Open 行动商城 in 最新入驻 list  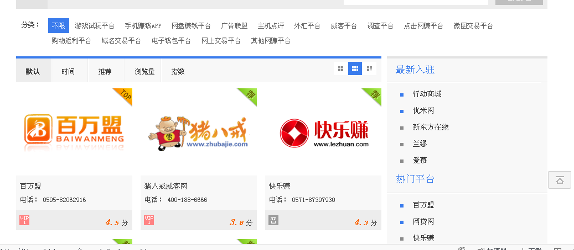point(427,94)
